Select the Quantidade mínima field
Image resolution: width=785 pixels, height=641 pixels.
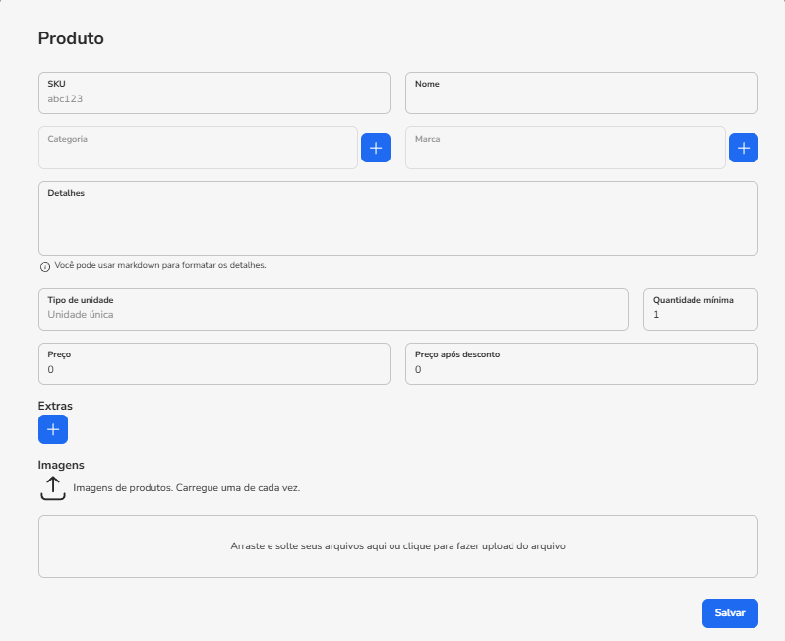pos(700,310)
